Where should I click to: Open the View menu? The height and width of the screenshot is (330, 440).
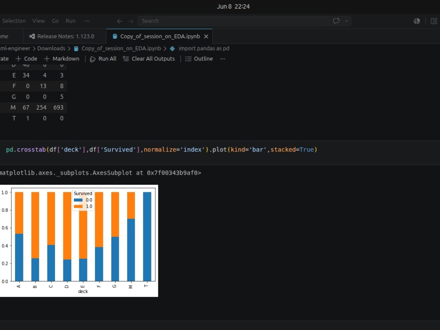pyautogui.click(x=38, y=21)
